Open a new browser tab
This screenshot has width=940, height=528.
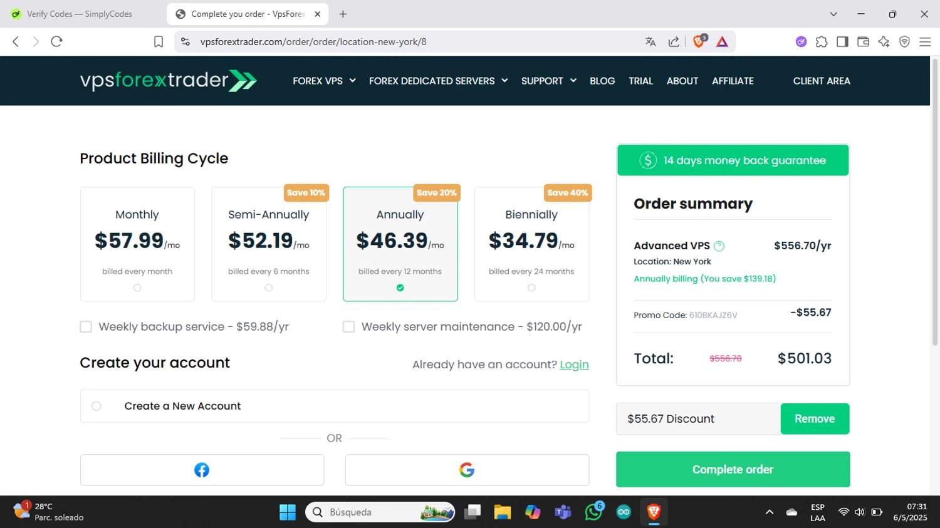[x=343, y=14]
